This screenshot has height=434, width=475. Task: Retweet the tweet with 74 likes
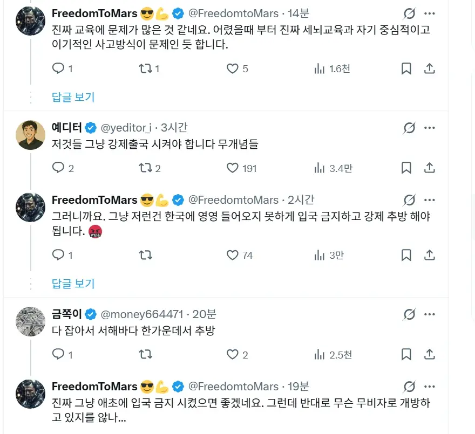(x=146, y=256)
